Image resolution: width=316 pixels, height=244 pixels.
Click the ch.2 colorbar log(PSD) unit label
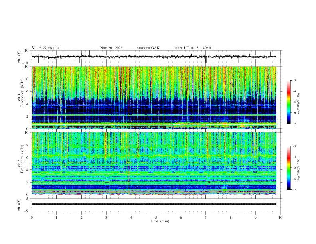pyautogui.click(x=298, y=170)
